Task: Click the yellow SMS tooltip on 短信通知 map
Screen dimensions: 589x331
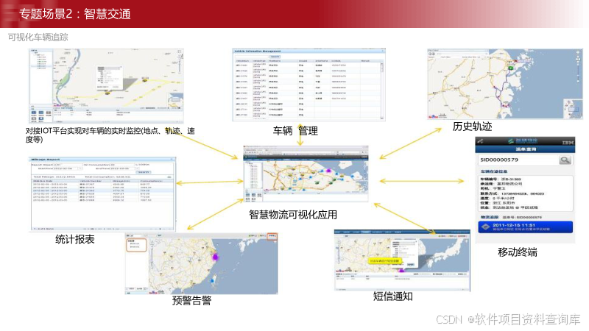Action: coord(384,261)
